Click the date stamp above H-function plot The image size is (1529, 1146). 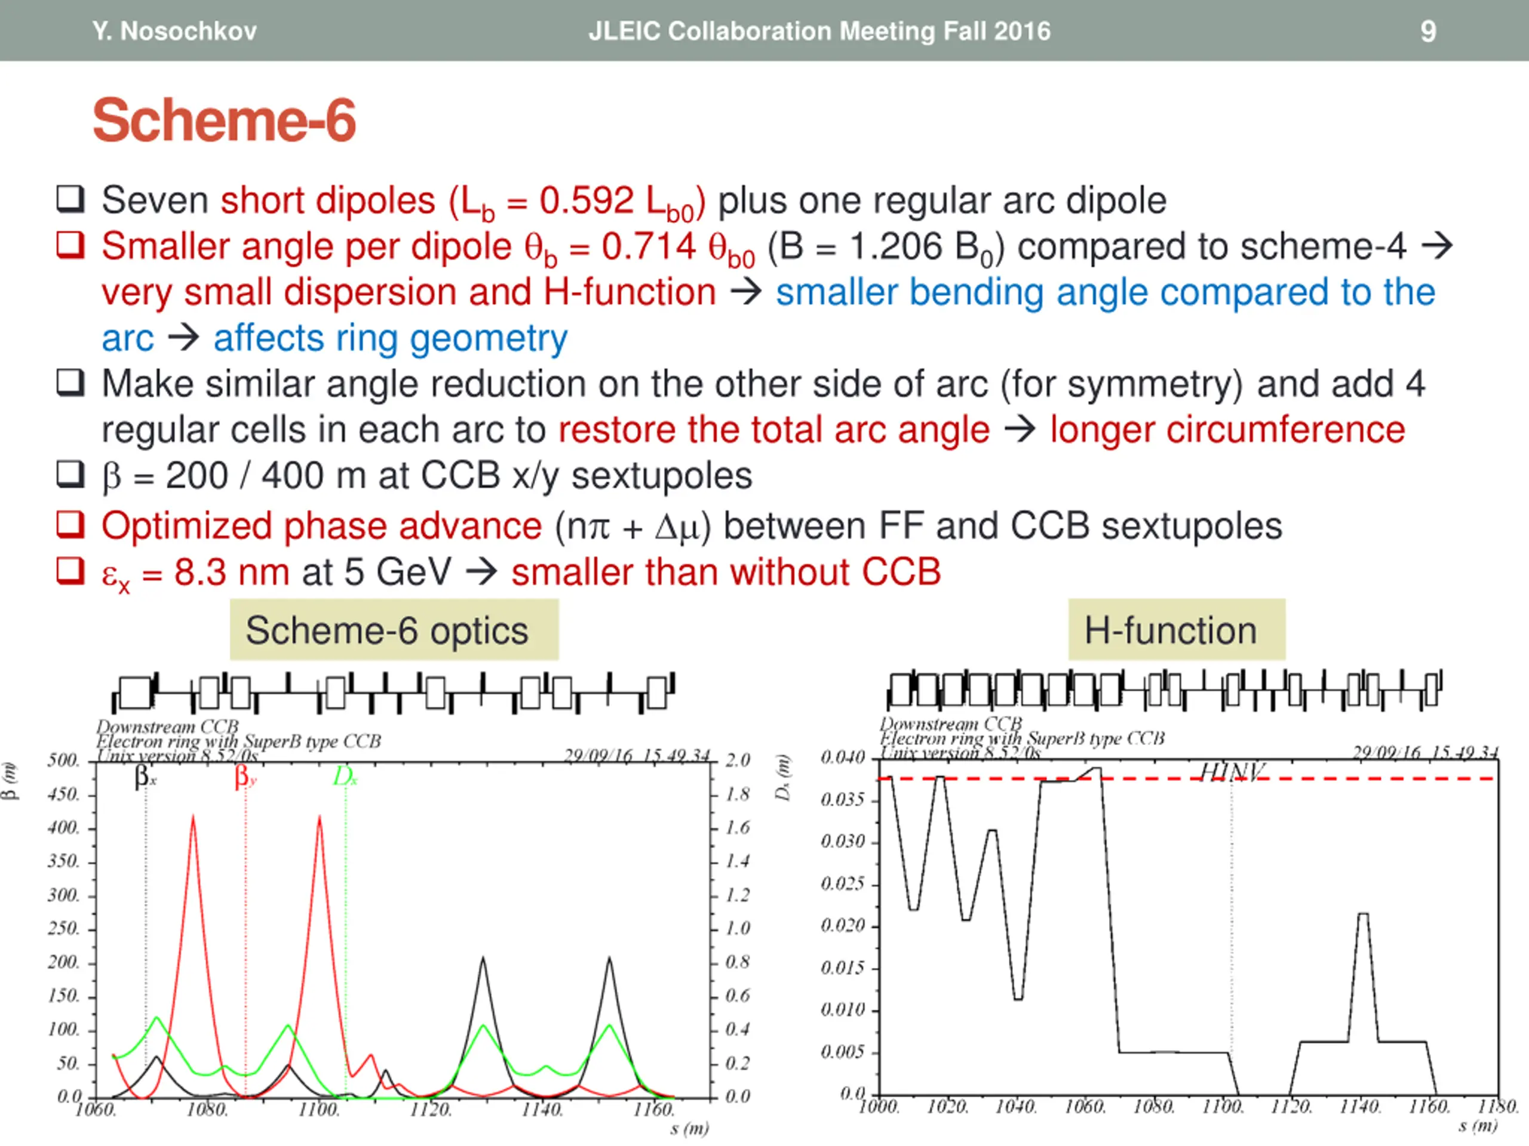click(1426, 753)
